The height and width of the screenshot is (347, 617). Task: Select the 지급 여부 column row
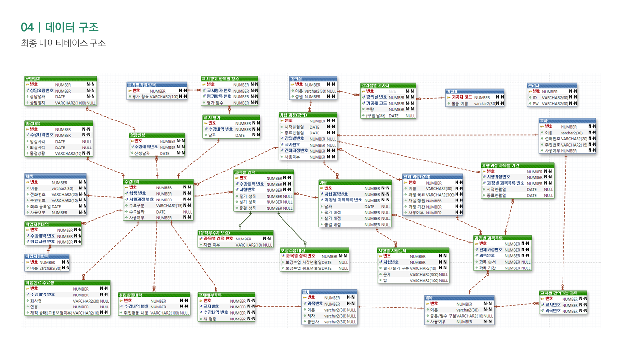coord(236,245)
